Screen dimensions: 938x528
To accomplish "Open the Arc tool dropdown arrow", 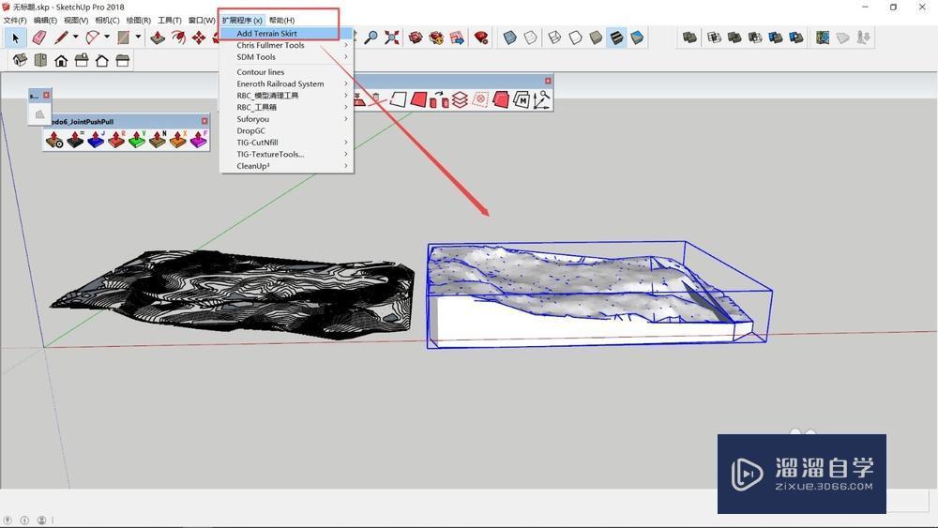I will click(x=107, y=38).
